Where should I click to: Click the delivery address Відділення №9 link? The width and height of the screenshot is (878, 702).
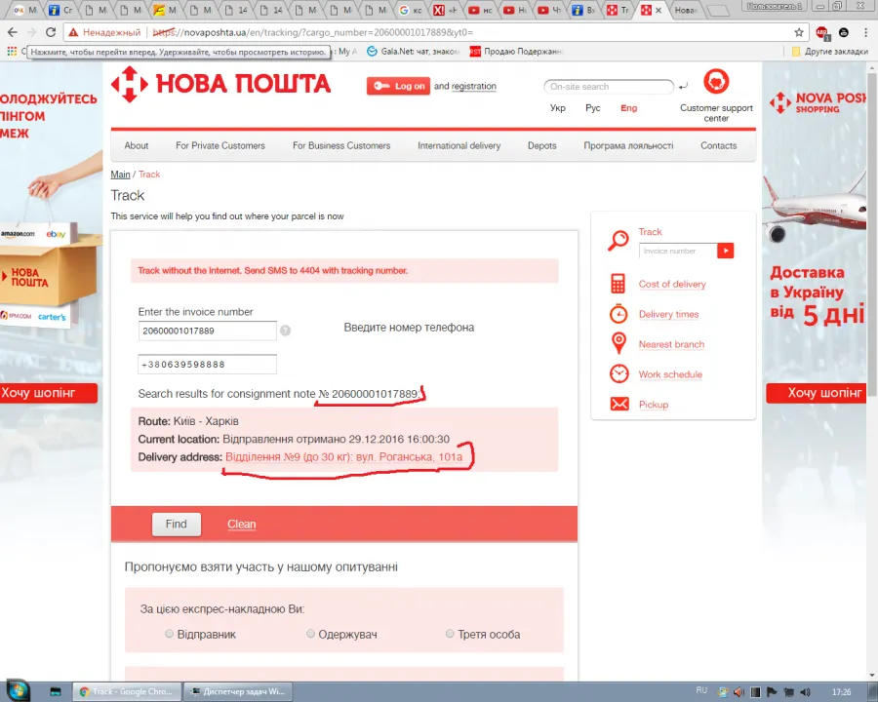pyautogui.click(x=343, y=457)
